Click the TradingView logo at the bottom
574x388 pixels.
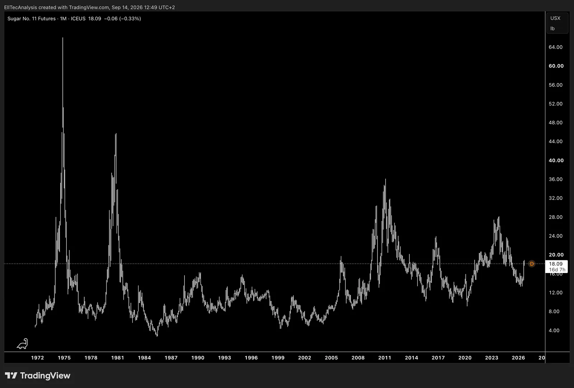click(x=38, y=375)
